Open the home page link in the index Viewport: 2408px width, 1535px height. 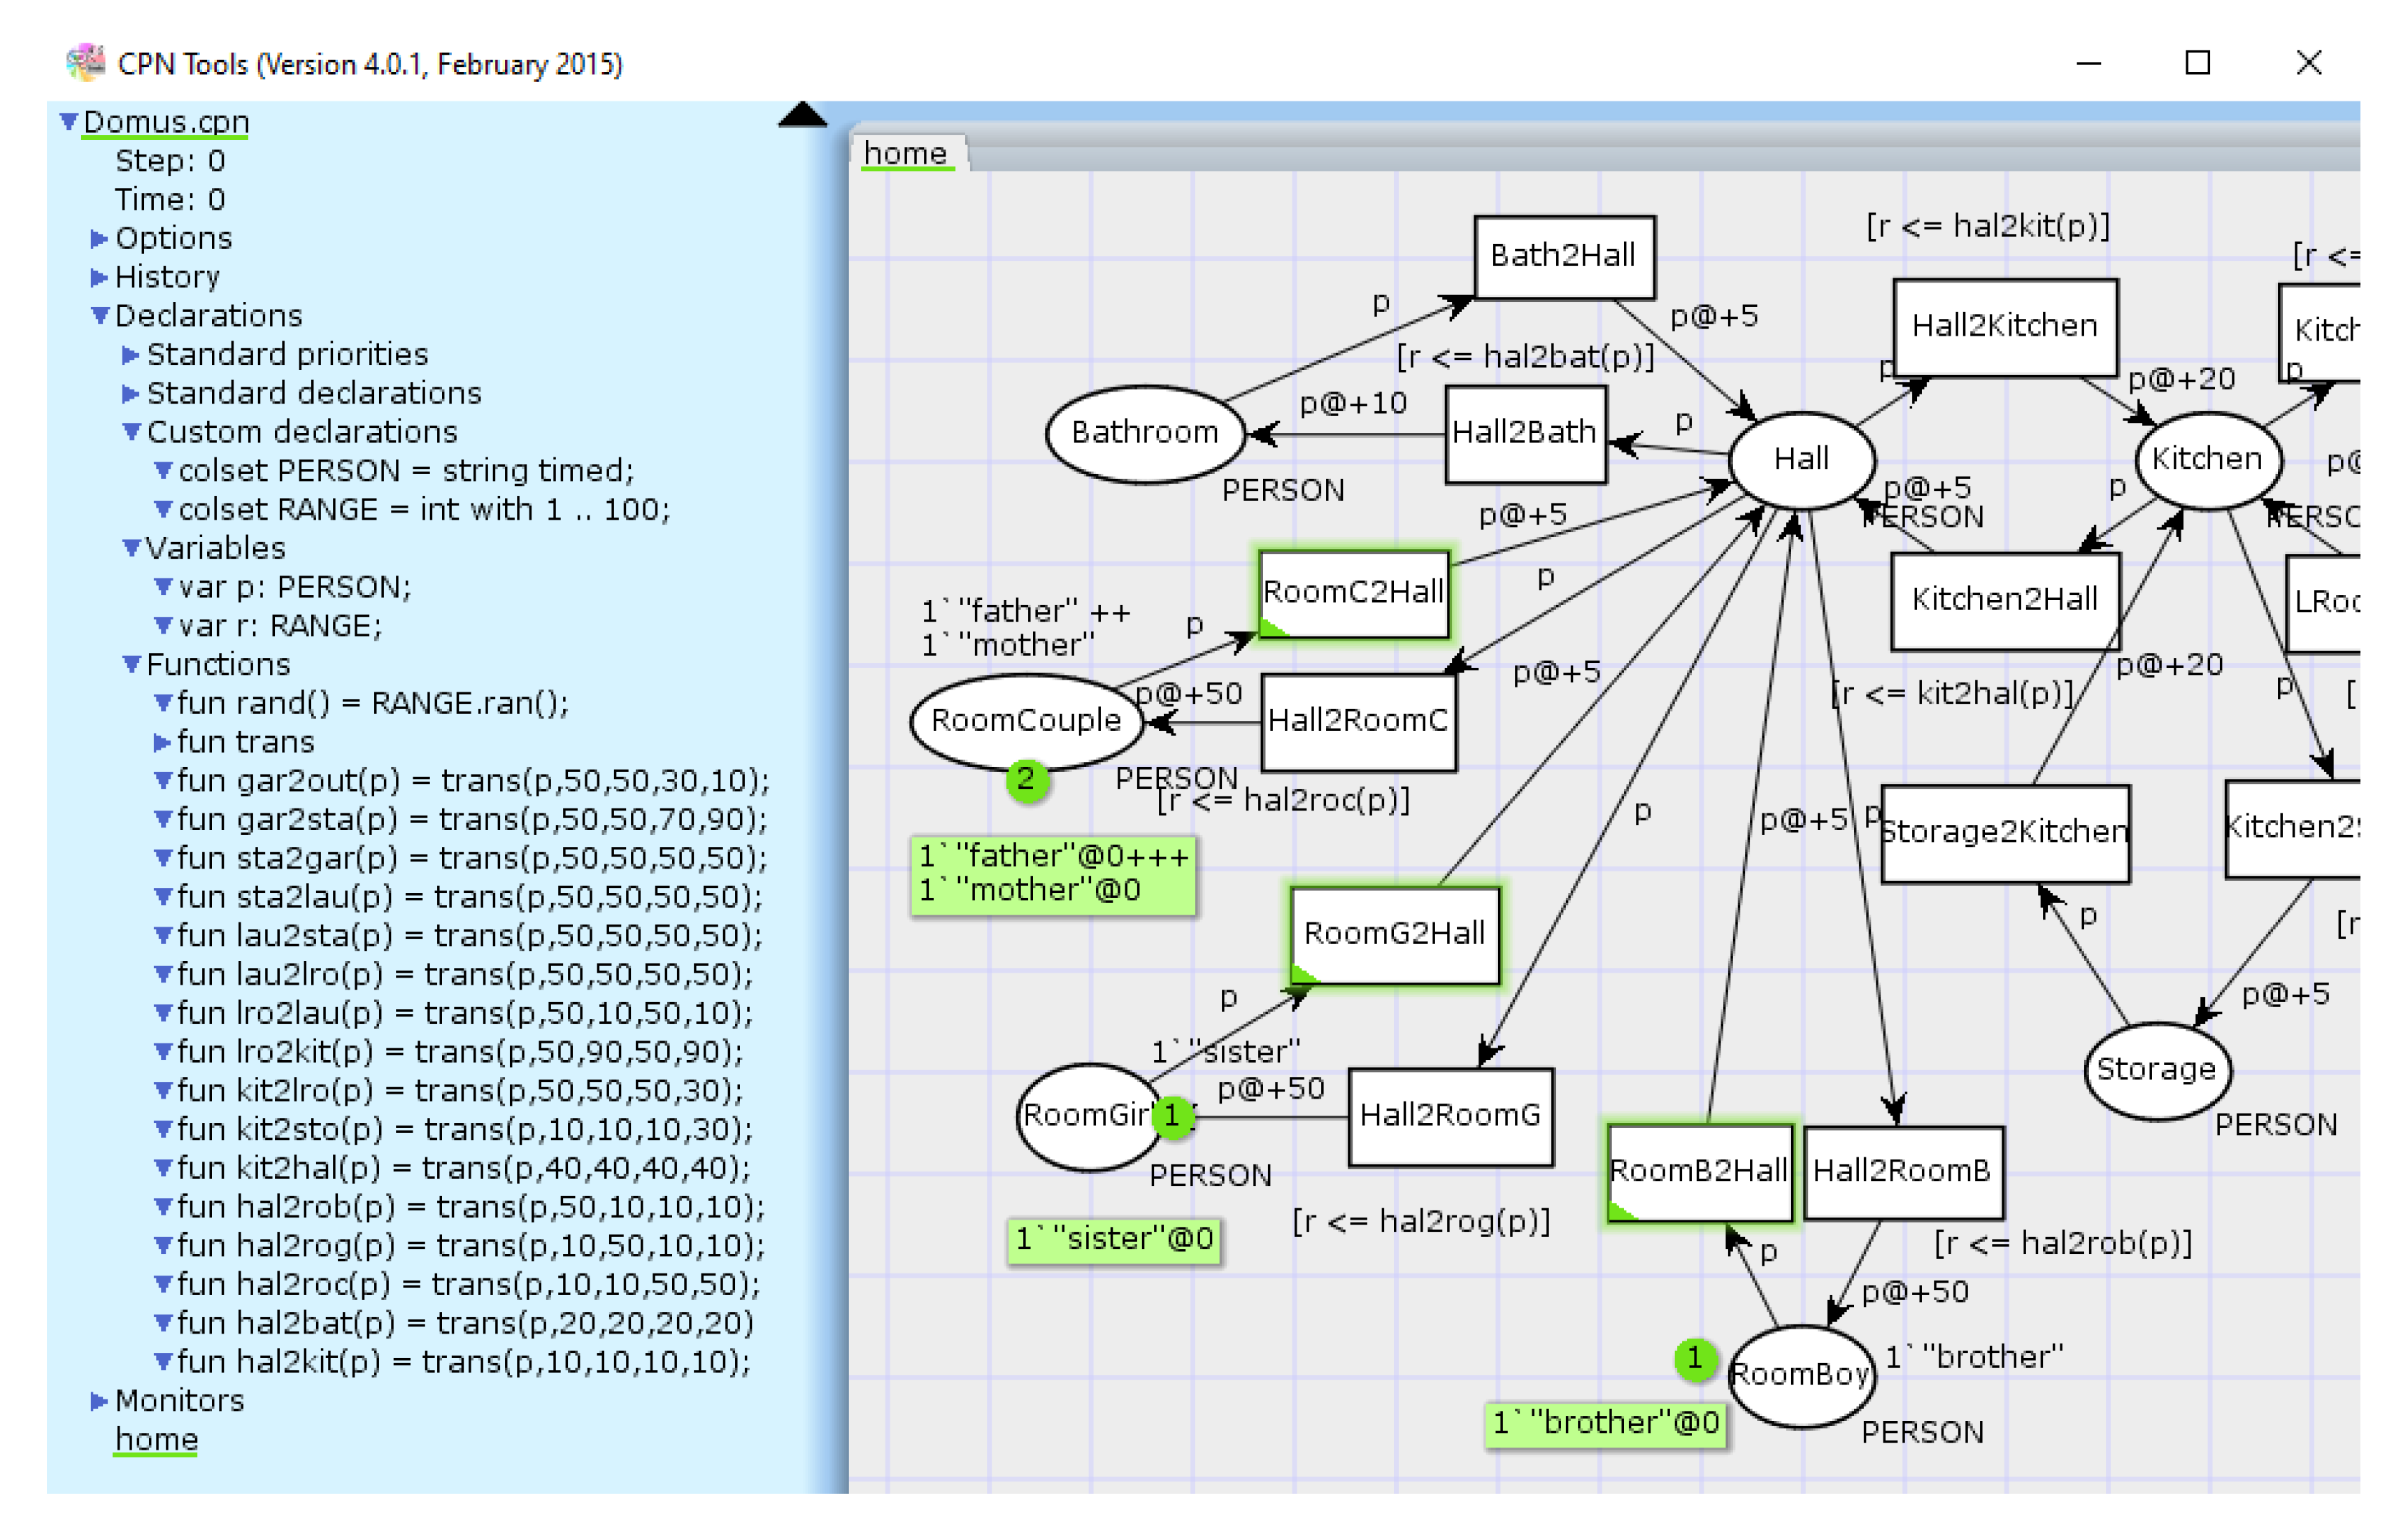(x=156, y=1439)
